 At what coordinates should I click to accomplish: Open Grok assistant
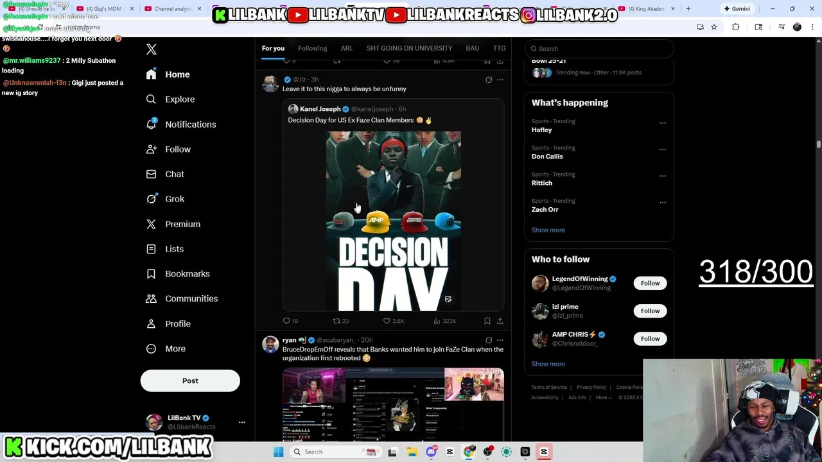[165, 199]
